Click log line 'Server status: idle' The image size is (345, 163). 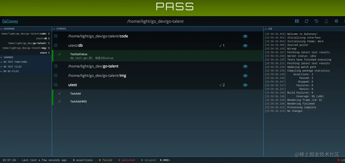point(302,56)
